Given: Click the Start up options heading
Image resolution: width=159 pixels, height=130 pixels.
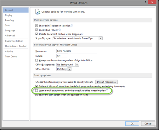Looking at the screenshot, I should pyautogui.click(x=42, y=75).
